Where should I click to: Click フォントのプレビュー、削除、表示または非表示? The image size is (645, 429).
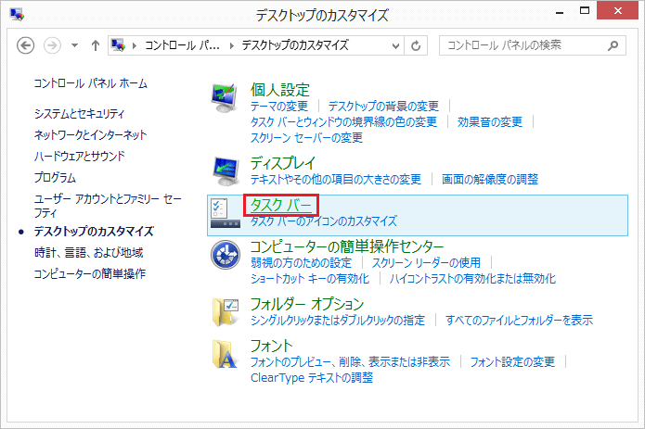350,361
